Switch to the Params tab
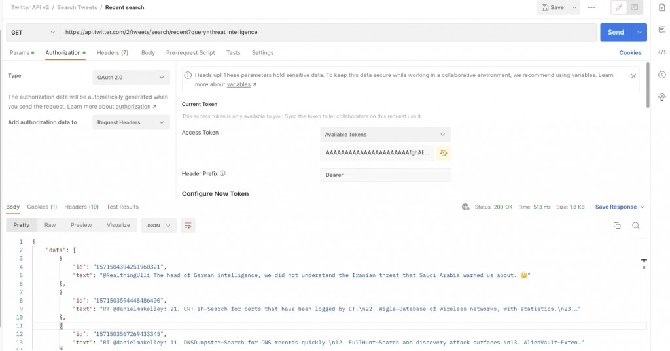Screen dimensions: 670x351 22,53
